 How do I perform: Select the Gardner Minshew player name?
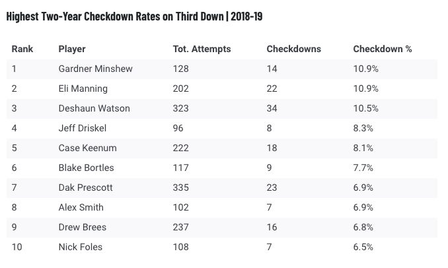click(91, 69)
